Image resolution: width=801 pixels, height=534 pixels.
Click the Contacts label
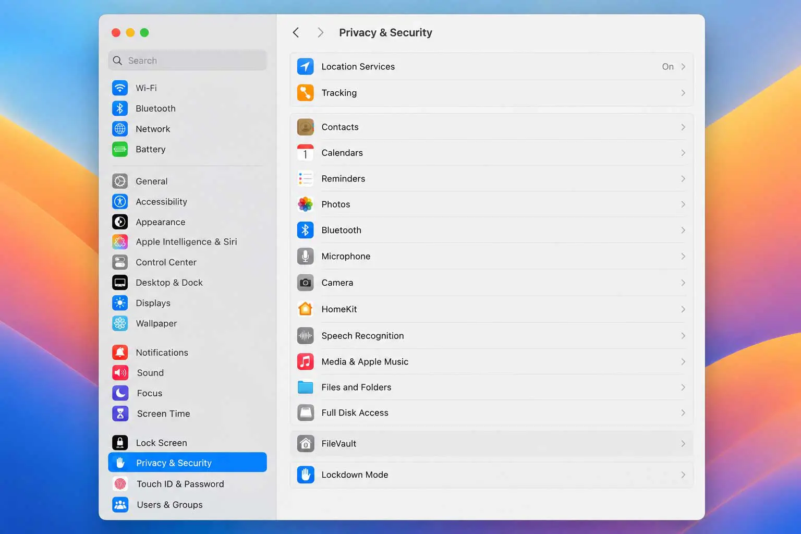coord(340,127)
